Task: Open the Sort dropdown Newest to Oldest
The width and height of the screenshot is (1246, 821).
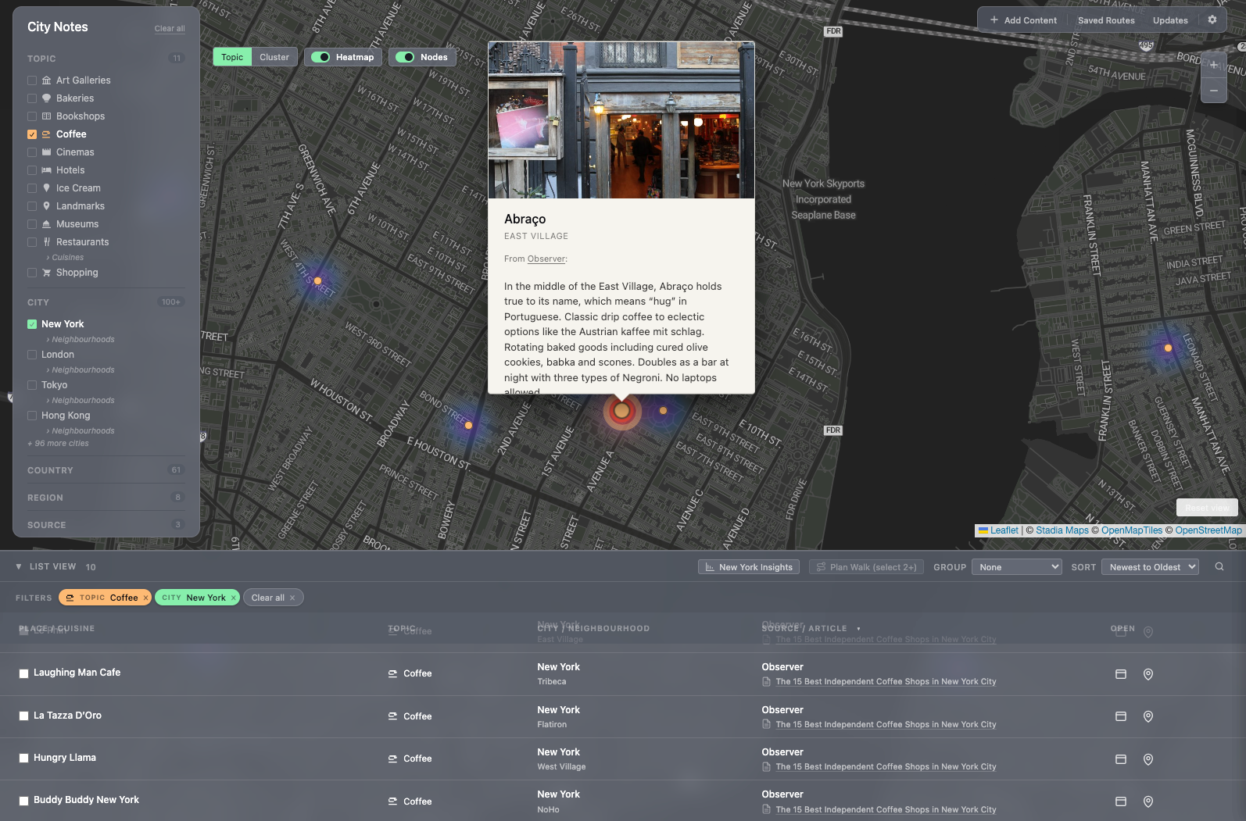Action: [1150, 567]
